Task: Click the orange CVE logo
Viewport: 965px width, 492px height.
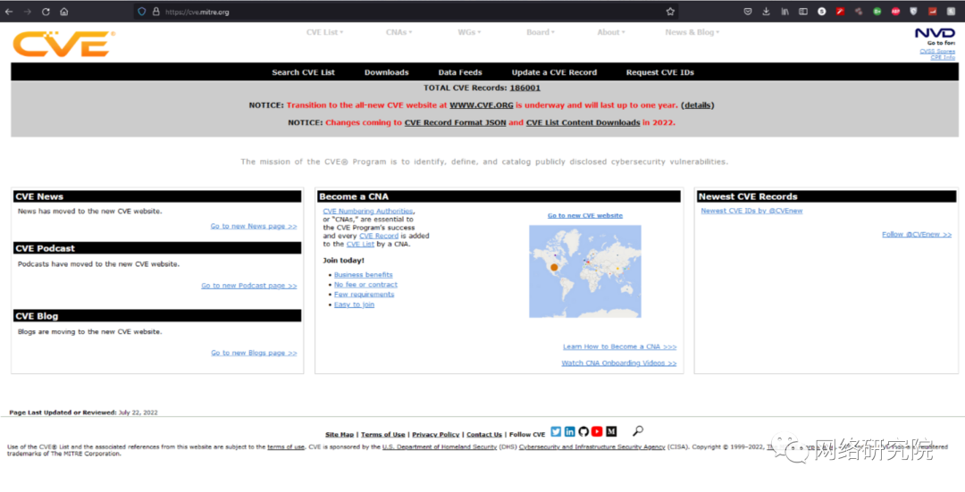Action: click(63, 44)
